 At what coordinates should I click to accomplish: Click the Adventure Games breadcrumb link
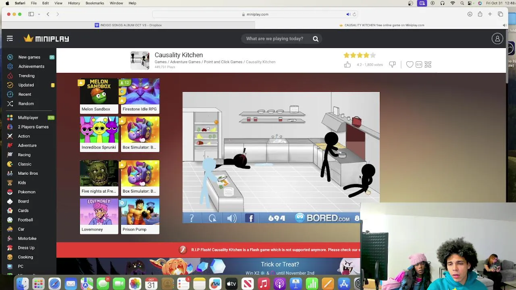tap(185, 62)
